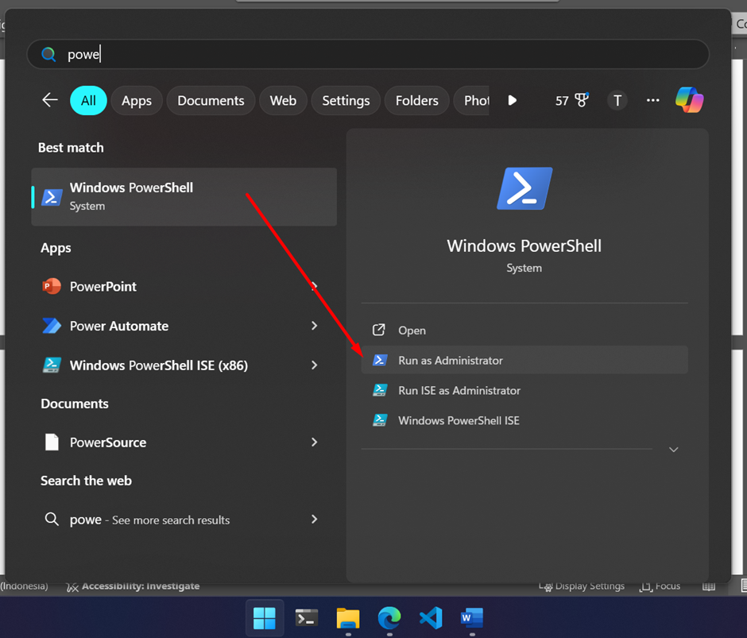
Task: Switch to the Documents filter tab
Action: (x=211, y=101)
